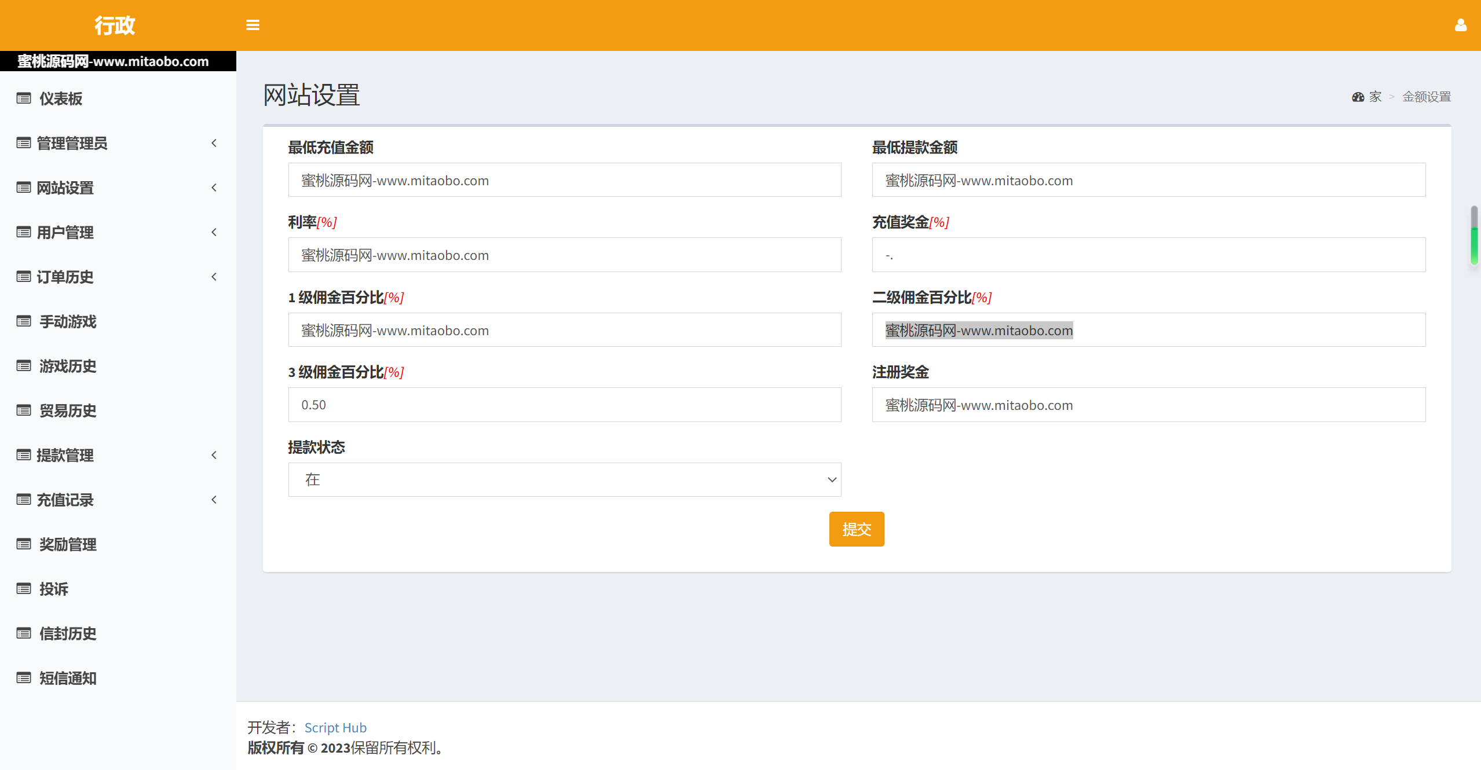This screenshot has width=1481, height=770.
Task: Open the Script Hub developer link
Action: (335, 727)
